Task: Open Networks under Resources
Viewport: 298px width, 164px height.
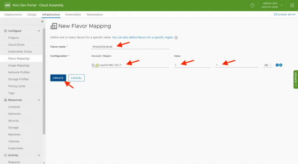Action: (15, 114)
